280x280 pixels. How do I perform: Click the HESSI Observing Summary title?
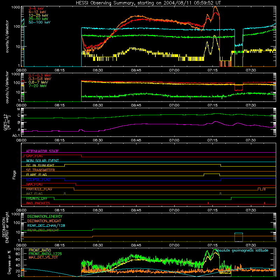pos(148,3)
